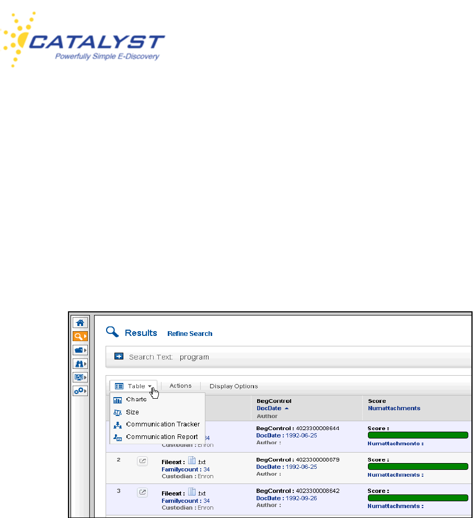Click the Search Text program field
Viewport: 473px width, 518px height.
[x=194, y=357]
